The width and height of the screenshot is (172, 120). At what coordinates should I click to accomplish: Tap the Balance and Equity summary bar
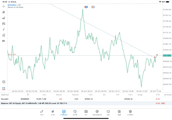81,103
